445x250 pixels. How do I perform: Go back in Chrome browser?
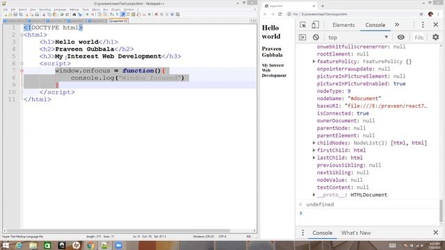tap(265, 14)
